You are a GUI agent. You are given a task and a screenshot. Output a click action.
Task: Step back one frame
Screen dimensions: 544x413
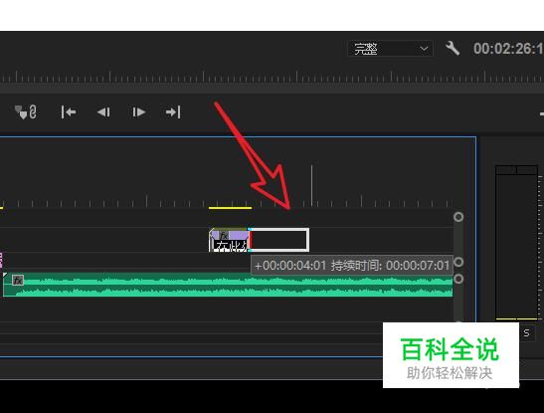click(x=103, y=112)
